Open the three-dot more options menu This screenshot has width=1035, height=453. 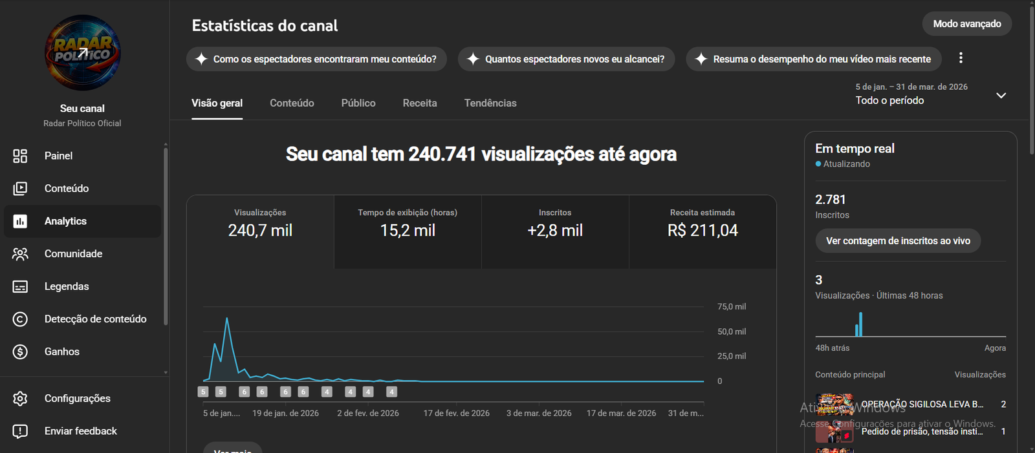961,58
